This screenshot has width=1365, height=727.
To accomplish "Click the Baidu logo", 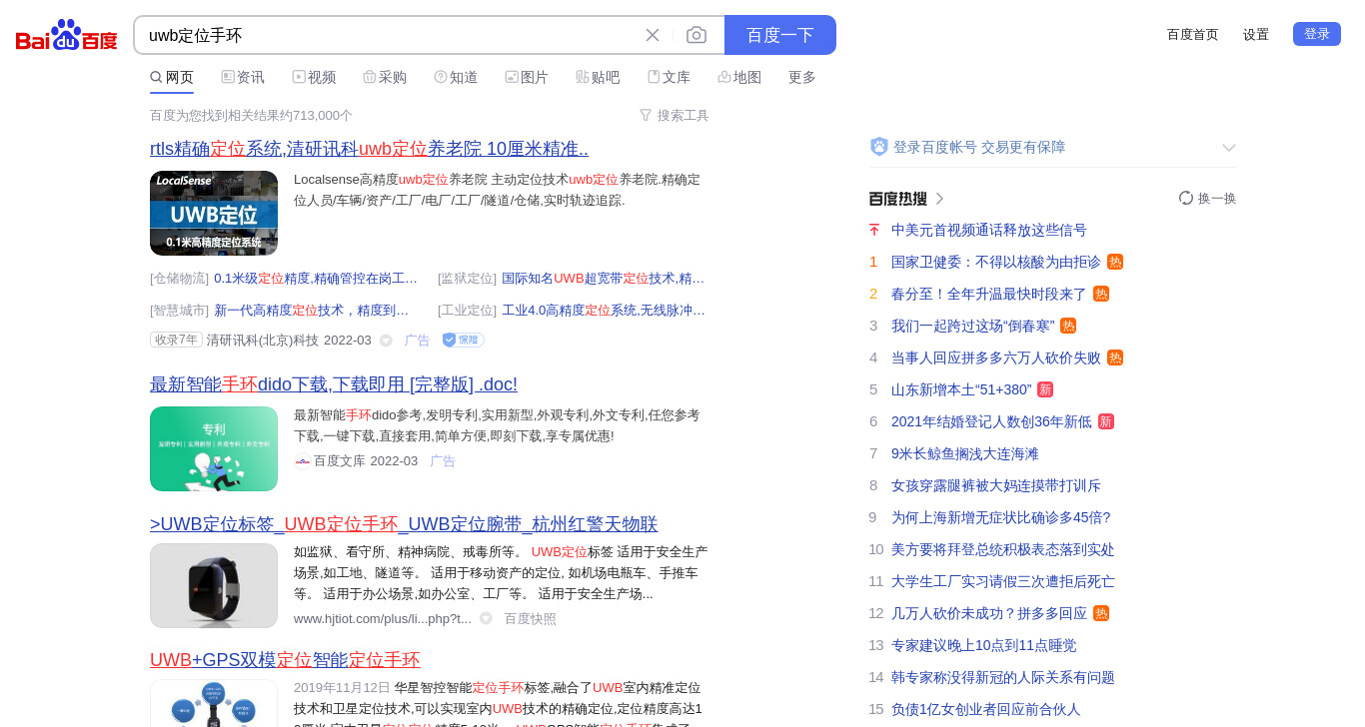I will pos(67,36).
